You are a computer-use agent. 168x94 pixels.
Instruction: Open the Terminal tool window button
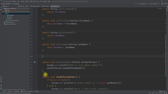(24, 91)
